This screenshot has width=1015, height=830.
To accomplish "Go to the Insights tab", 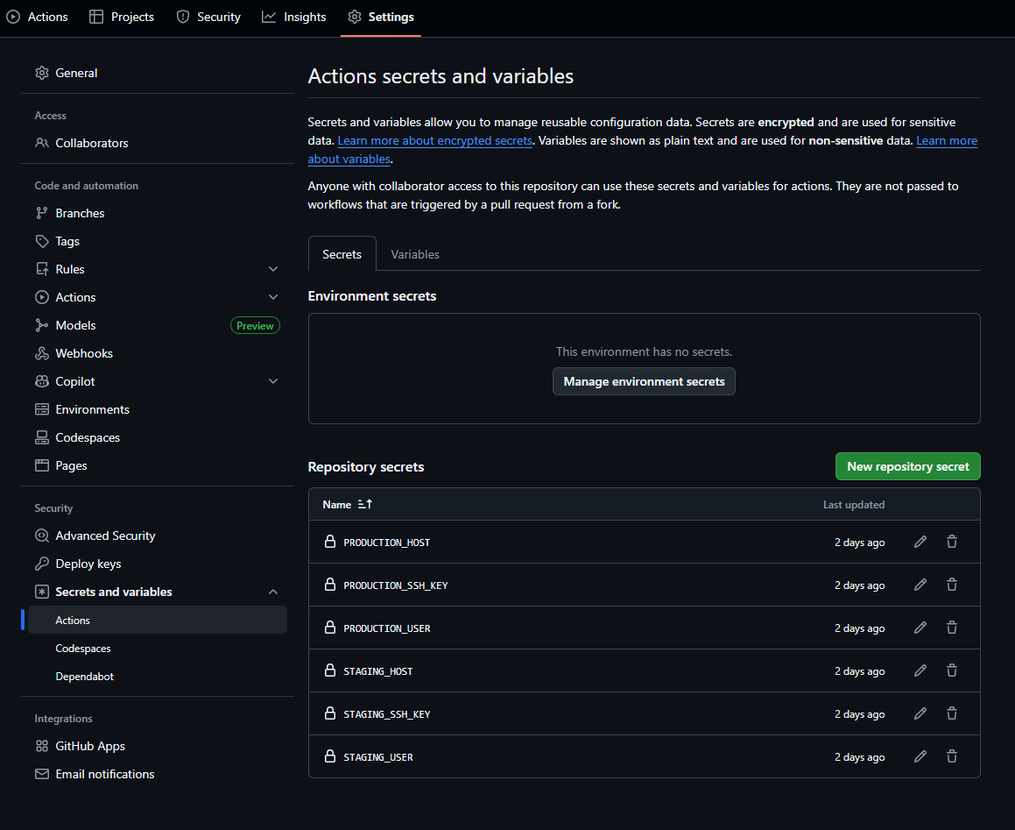I will tap(293, 16).
